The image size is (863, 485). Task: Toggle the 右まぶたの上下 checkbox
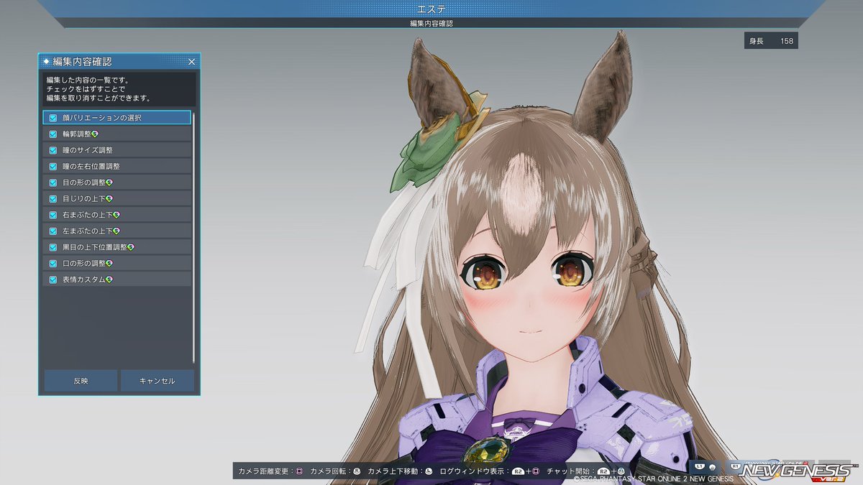coord(53,215)
